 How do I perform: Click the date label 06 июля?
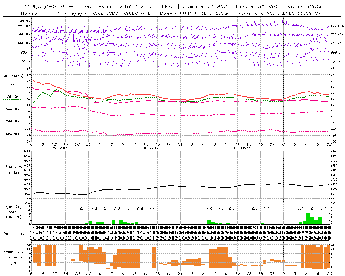tap(151, 148)
